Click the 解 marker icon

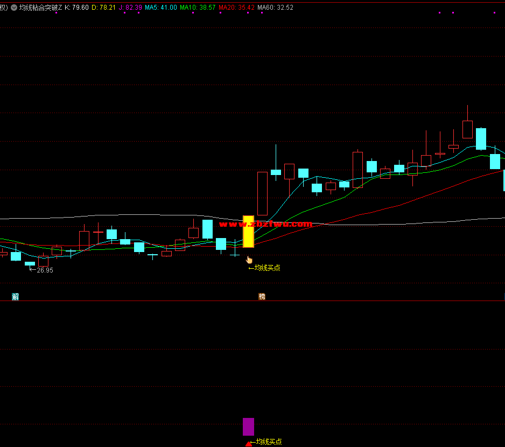pos(16,296)
